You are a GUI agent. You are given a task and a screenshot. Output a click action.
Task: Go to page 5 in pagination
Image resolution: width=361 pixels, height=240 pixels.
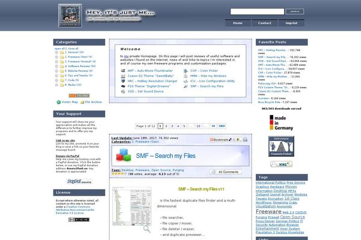coord(184,126)
